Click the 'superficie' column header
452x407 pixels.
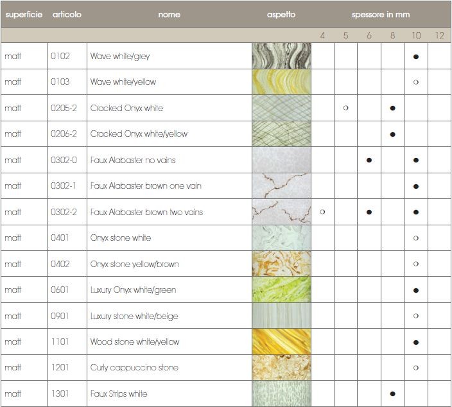tap(24, 14)
